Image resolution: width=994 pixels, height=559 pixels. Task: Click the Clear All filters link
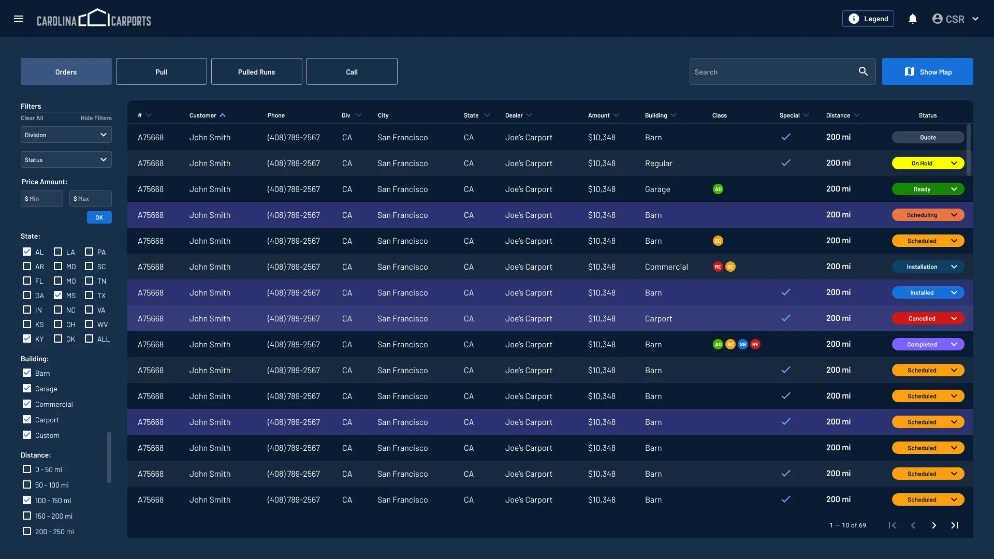pos(32,118)
